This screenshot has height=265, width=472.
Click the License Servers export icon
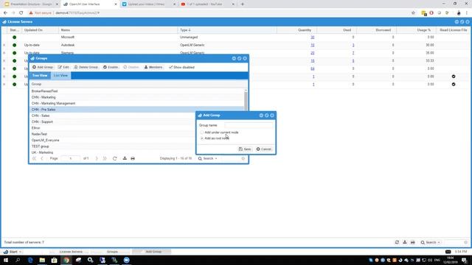pos(405,242)
